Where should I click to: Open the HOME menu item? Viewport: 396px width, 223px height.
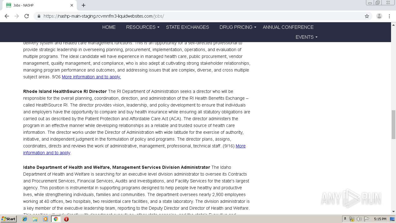(109, 27)
